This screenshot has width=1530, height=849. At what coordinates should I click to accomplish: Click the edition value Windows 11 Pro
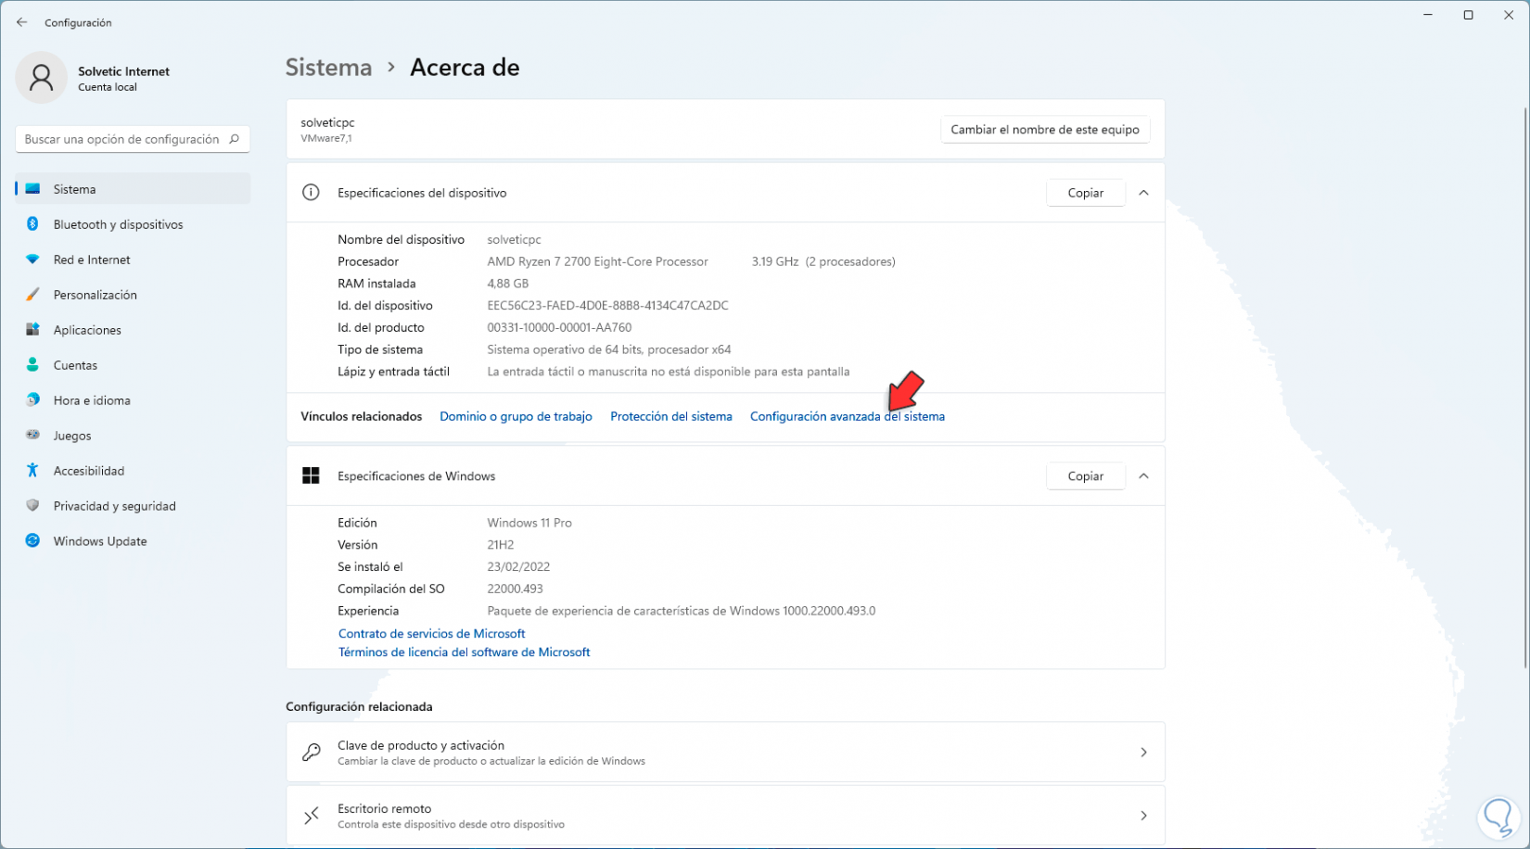tap(529, 523)
